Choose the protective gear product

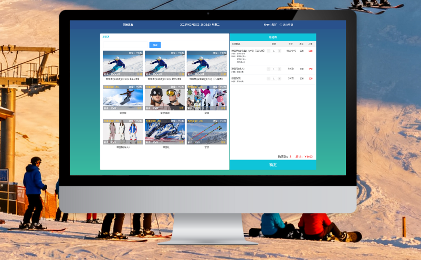coord(207,97)
